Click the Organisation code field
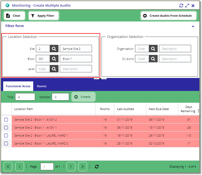The height and width of the screenshot is (175, 202). pyautogui.click(x=142, y=49)
